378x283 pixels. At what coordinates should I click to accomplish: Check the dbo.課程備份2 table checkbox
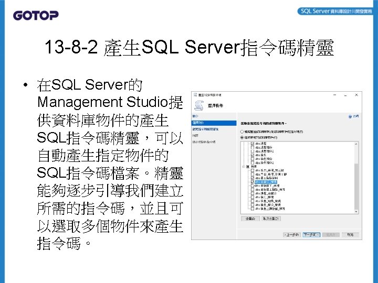tap(253, 151)
